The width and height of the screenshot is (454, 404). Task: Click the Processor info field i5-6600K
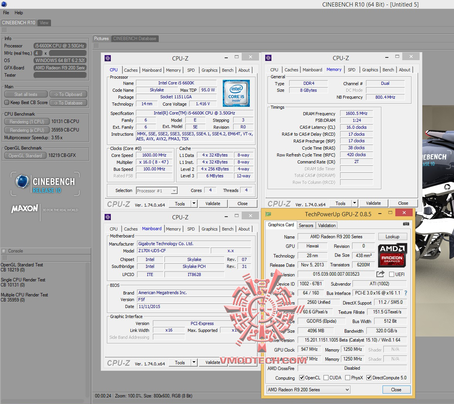60,46
